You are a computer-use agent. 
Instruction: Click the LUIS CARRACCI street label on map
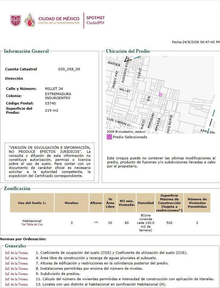(118, 122)
